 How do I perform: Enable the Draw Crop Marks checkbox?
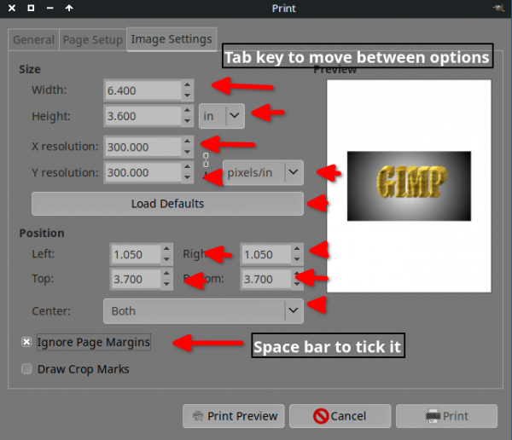click(26, 369)
